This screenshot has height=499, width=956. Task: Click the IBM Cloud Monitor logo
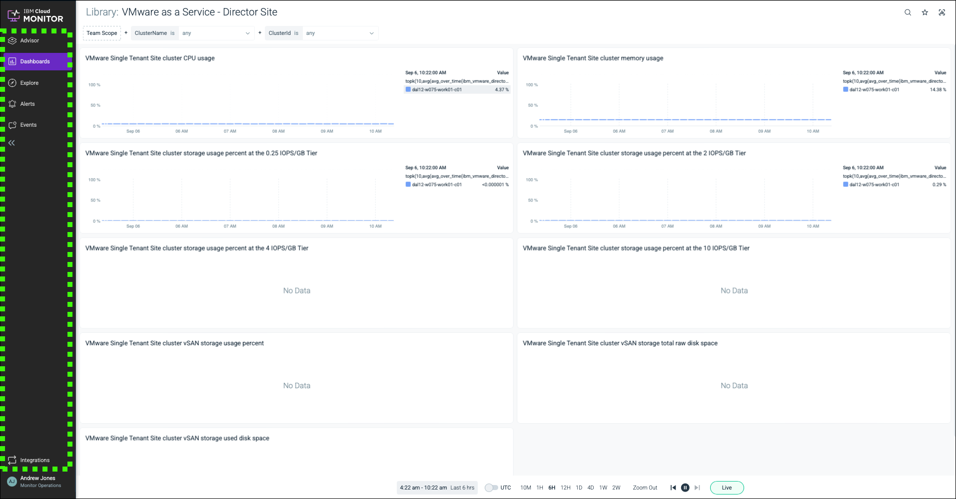point(35,15)
